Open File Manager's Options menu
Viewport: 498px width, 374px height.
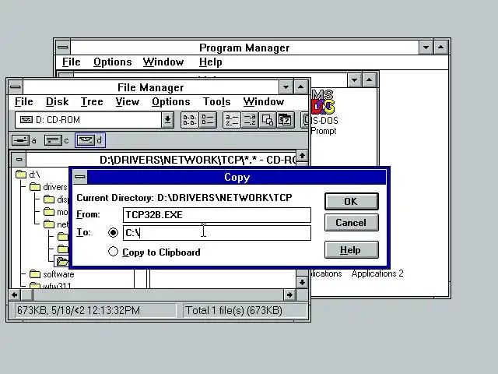171,102
